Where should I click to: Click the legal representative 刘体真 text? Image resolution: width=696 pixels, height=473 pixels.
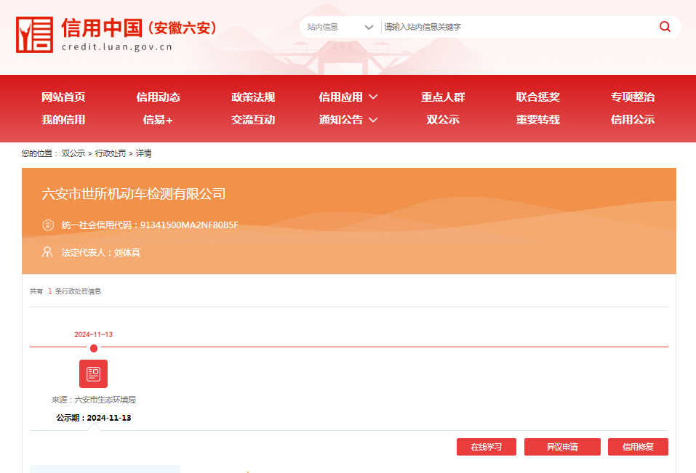tap(127, 253)
